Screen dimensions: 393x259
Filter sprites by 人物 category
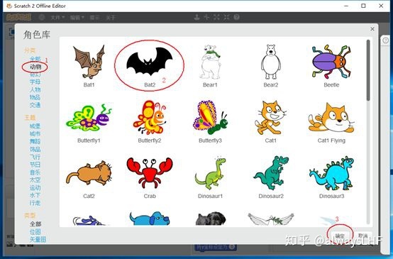35,89
